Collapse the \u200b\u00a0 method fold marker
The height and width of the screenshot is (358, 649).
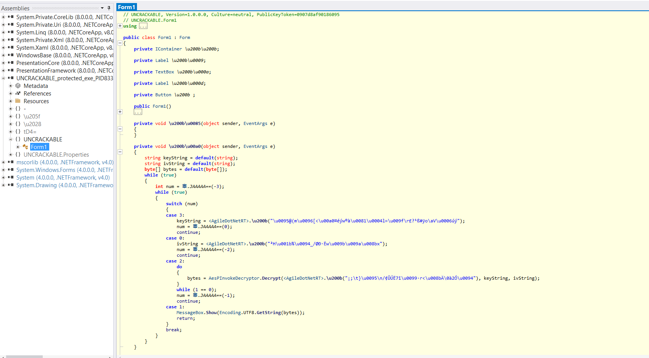(120, 152)
